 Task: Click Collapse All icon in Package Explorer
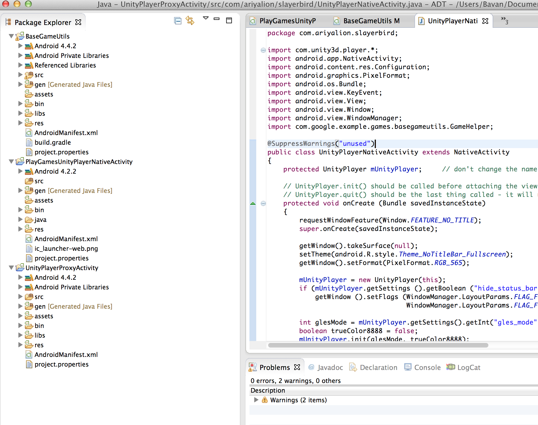pos(178,21)
